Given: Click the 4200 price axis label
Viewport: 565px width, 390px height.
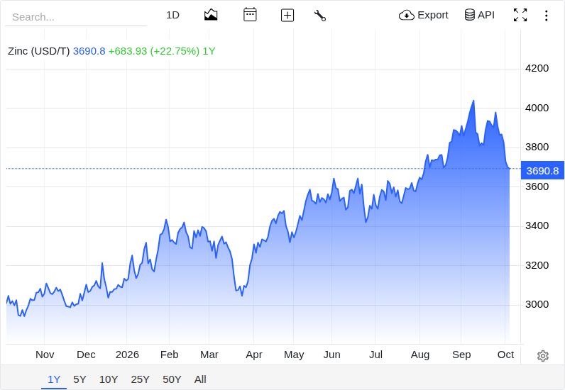Looking at the screenshot, I should point(537,68).
